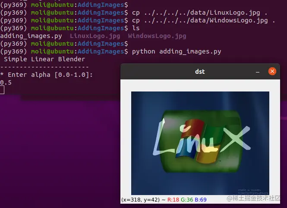Minimize the dst window

click(258, 72)
